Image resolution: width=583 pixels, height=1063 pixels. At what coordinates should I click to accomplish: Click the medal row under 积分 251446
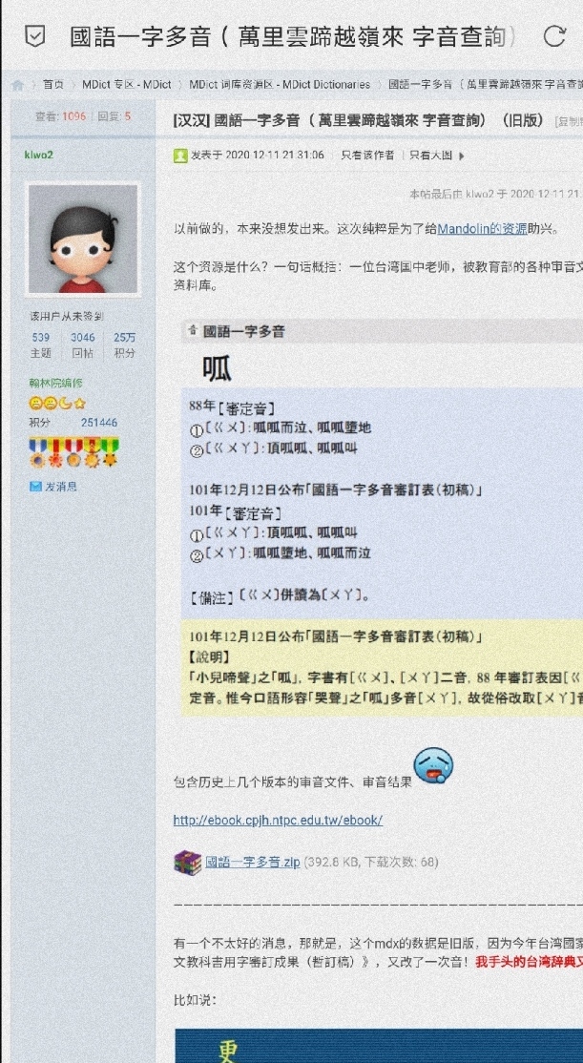[x=73, y=453]
